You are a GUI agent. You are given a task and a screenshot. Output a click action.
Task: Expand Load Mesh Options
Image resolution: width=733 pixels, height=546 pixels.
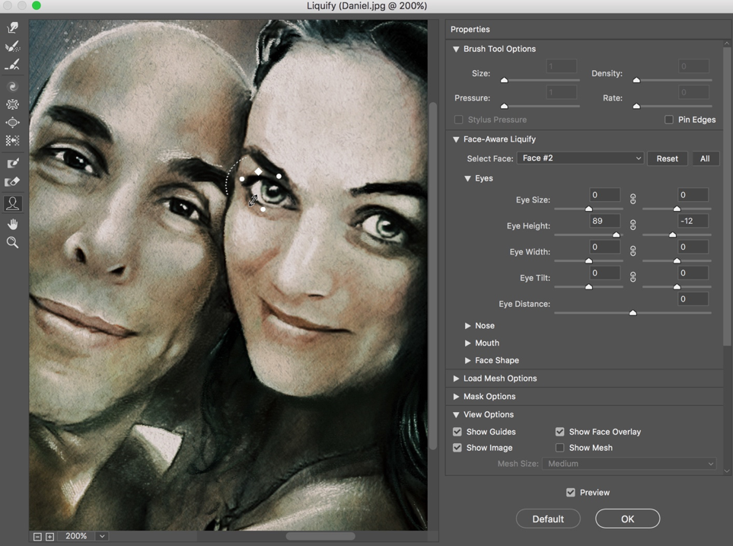click(x=456, y=378)
